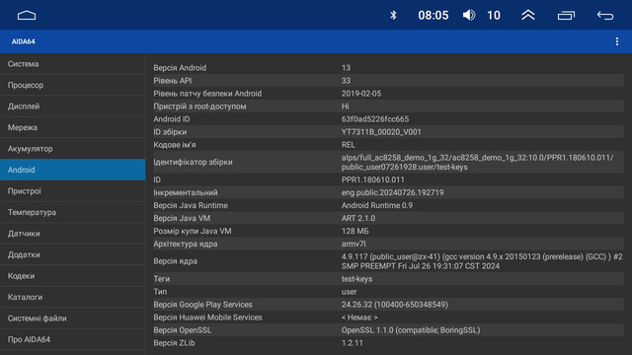Select the Версія ядра label
This screenshot has width=632, height=355.
176,261
